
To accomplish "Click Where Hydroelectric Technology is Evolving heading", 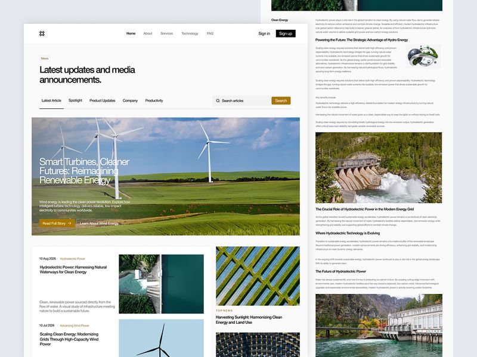I will pos(348,233).
